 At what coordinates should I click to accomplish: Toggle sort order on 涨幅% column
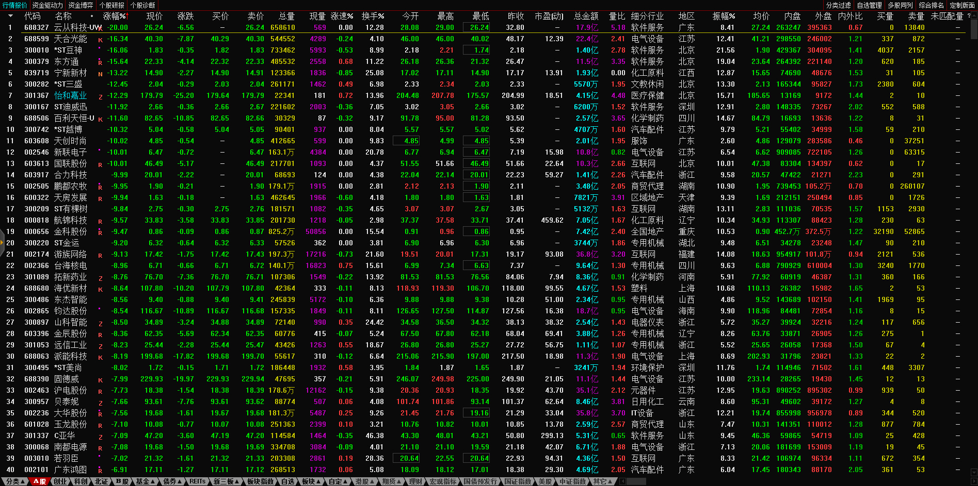tap(114, 16)
